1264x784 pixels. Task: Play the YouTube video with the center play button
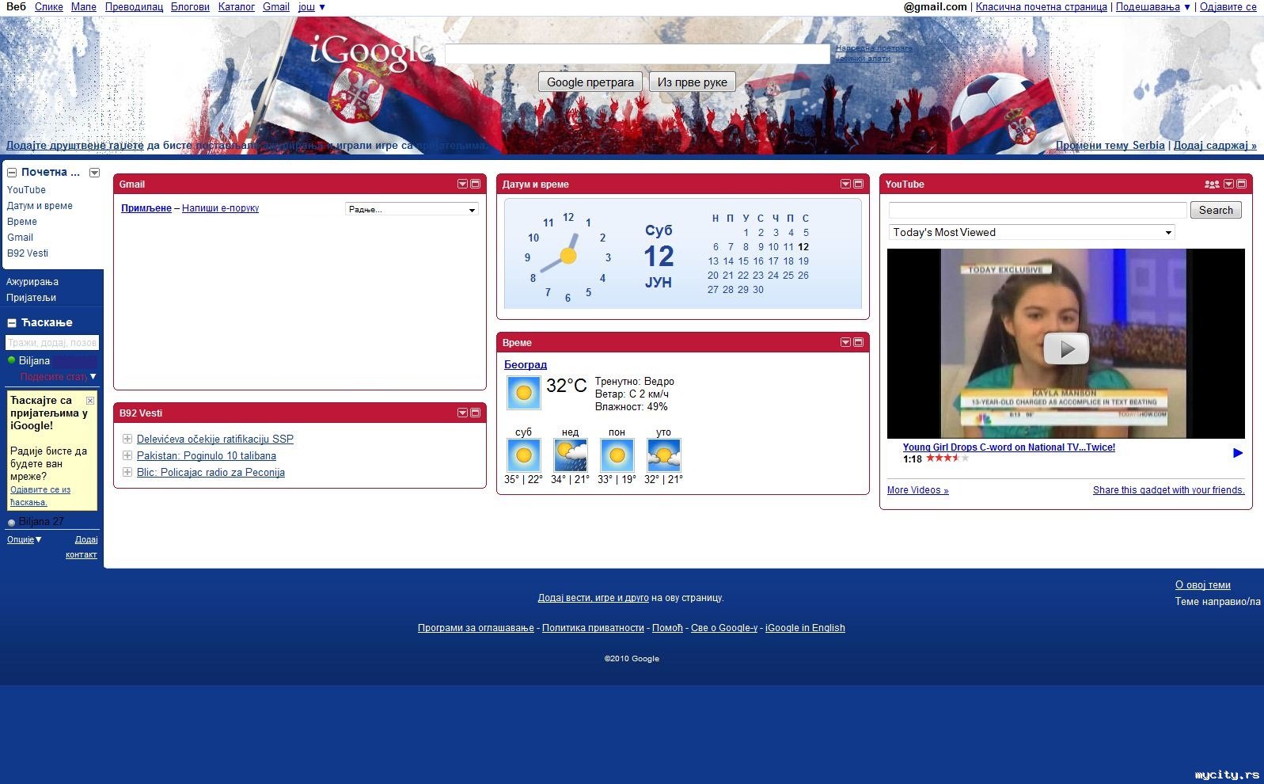1066,348
